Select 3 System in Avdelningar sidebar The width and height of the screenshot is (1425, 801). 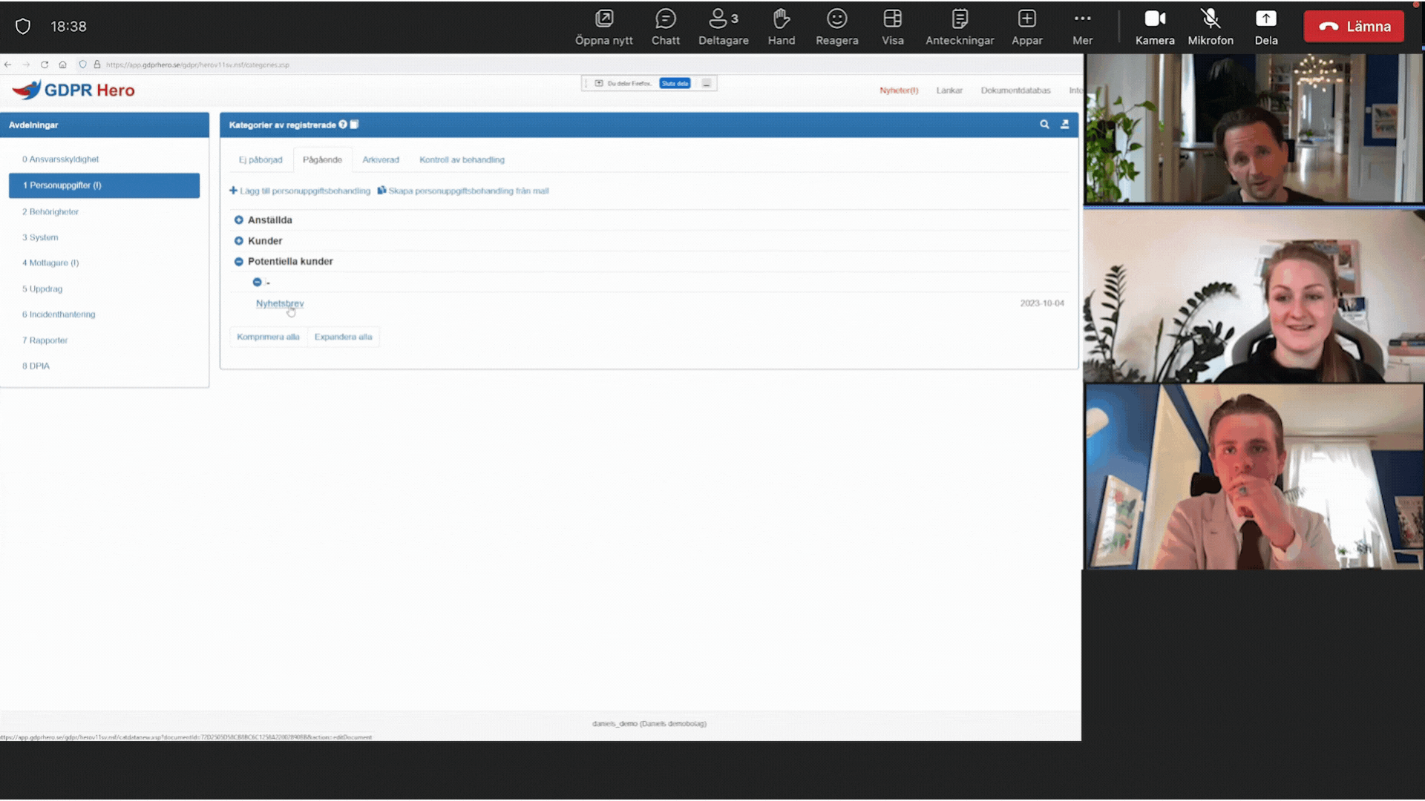point(40,237)
